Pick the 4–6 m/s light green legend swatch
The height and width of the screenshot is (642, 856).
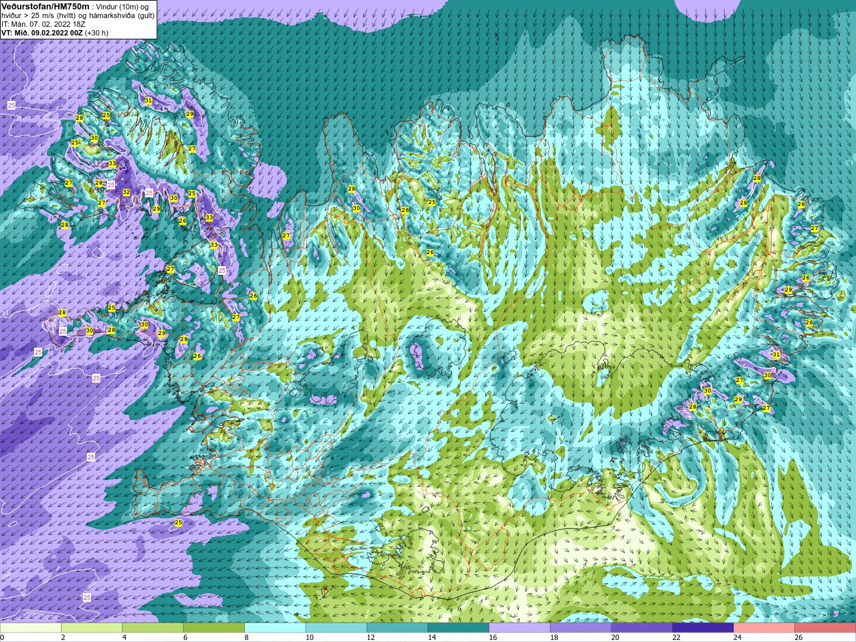153,628
